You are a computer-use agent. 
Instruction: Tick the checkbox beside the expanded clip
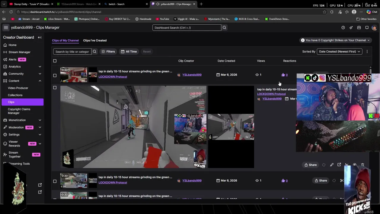(x=55, y=88)
